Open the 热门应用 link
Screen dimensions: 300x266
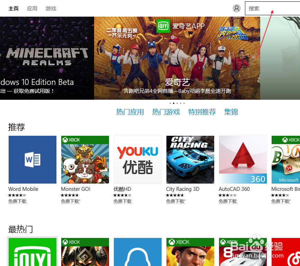point(130,112)
